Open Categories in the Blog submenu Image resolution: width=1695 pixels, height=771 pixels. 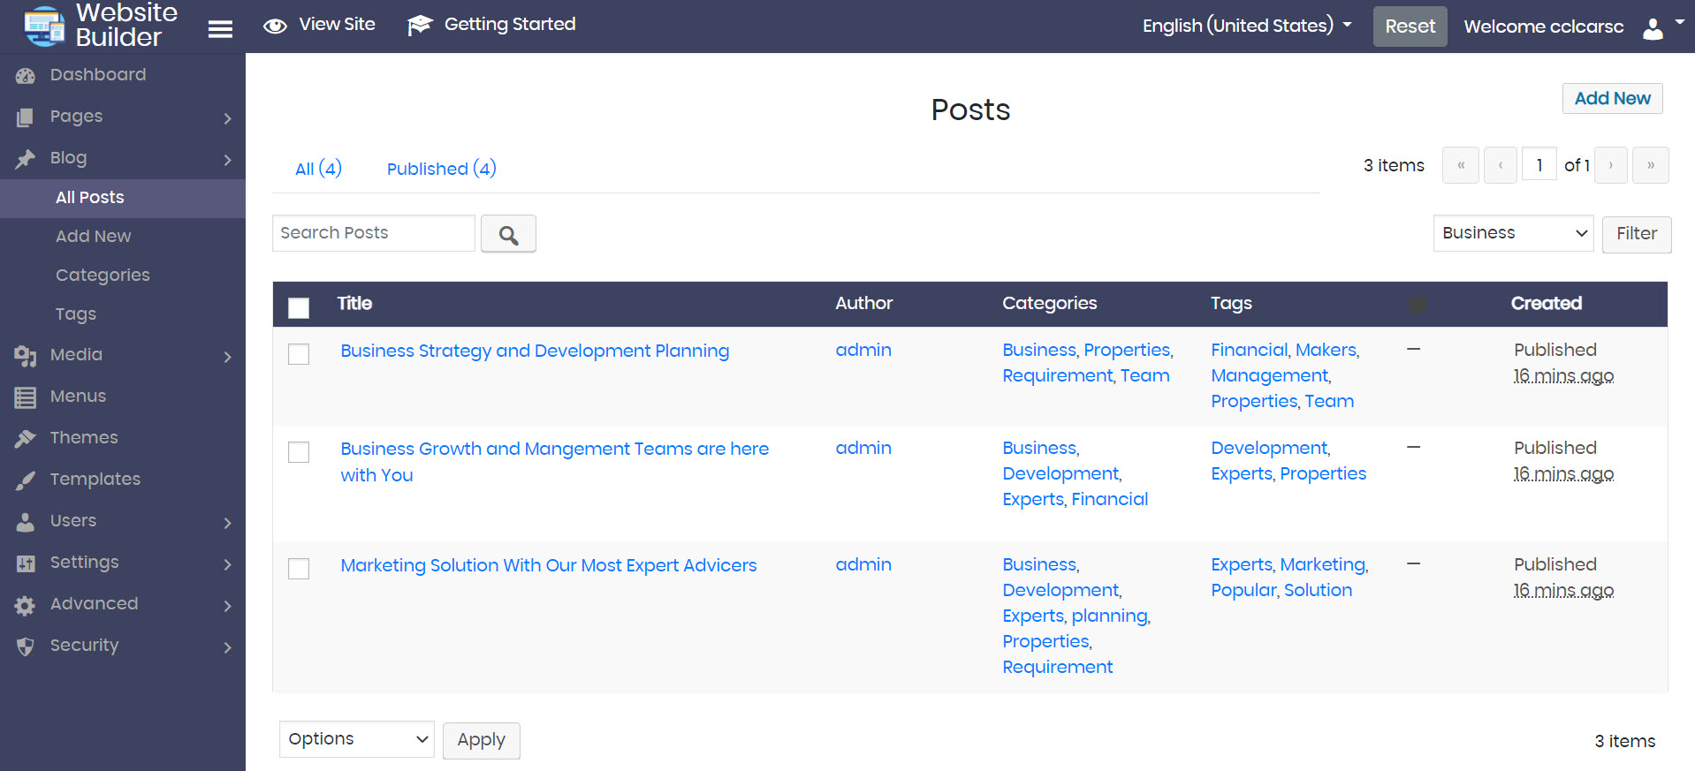(103, 276)
